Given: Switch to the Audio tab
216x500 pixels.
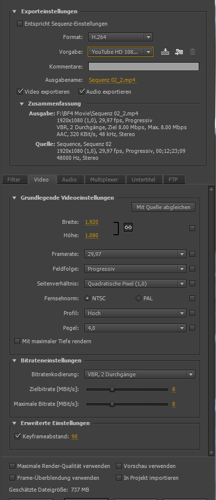Looking at the screenshot, I should point(69,179).
